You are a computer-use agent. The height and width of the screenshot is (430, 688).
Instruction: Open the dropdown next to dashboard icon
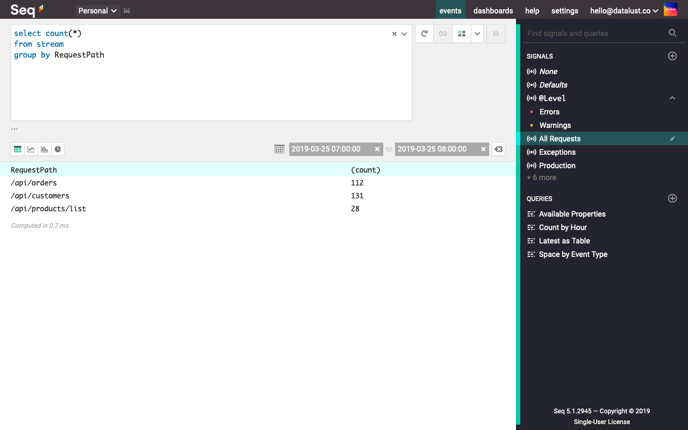point(477,33)
